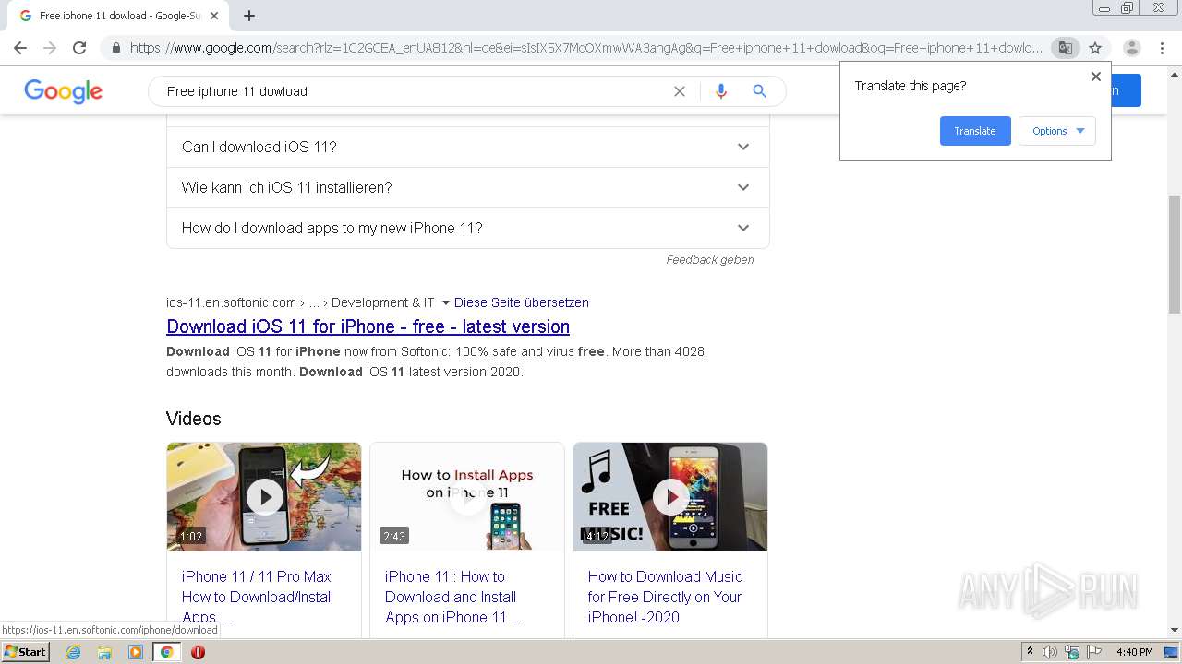Launch Internet Explorer from the taskbar

[73, 652]
